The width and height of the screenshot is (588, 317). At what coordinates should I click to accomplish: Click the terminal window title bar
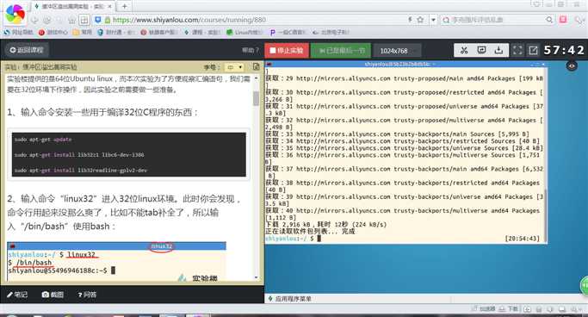pos(405,65)
